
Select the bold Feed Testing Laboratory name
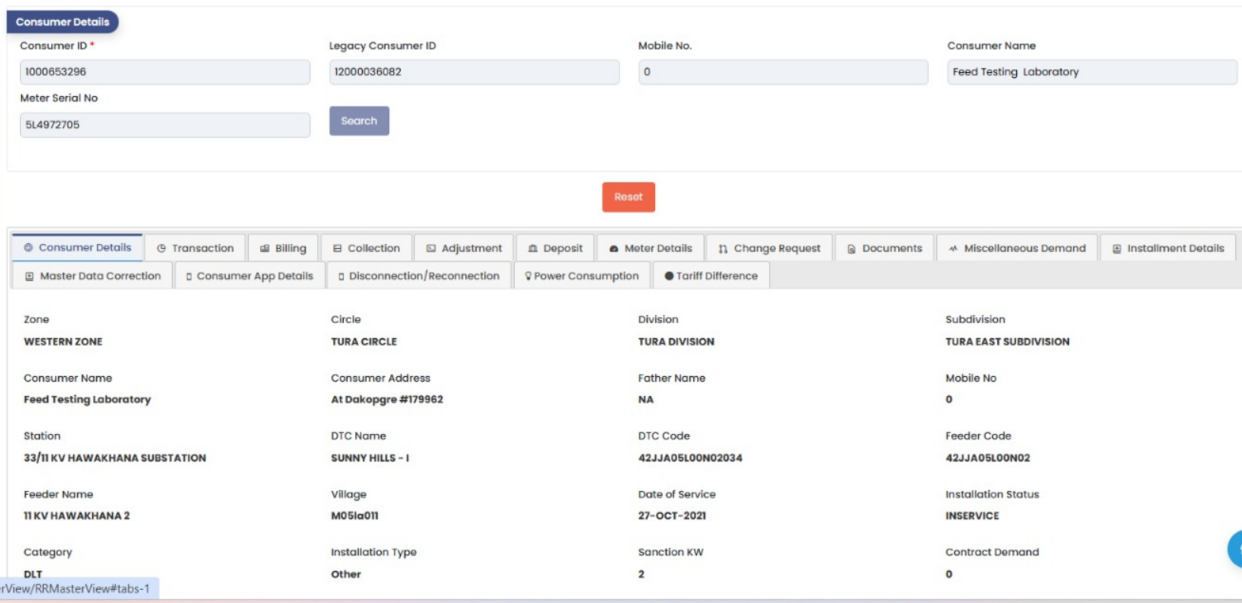[x=87, y=400]
